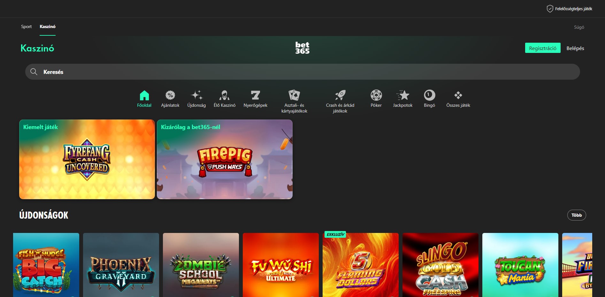
Task: Click the Kizárólag a bet365-nél label
Action: [x=190, y=127]
